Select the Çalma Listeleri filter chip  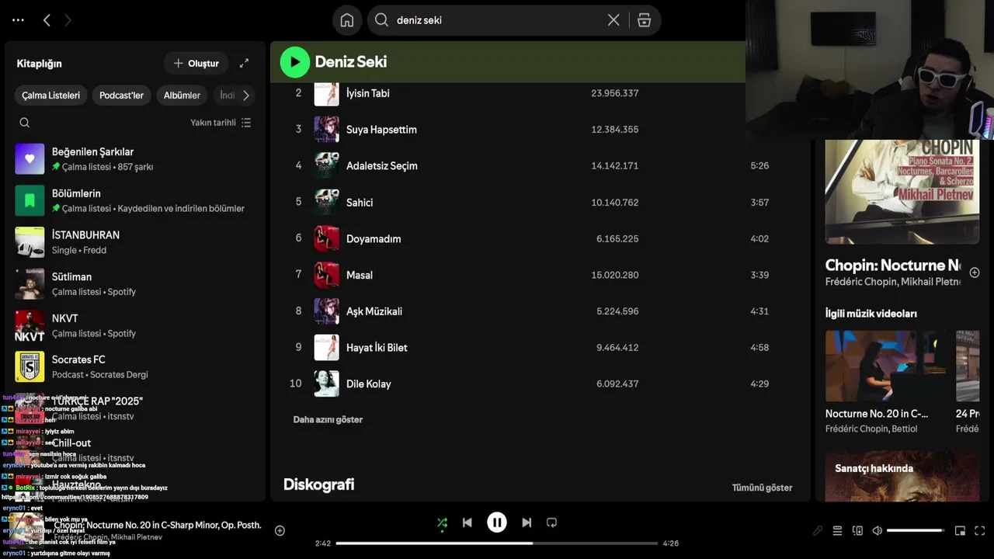[50, 95]
